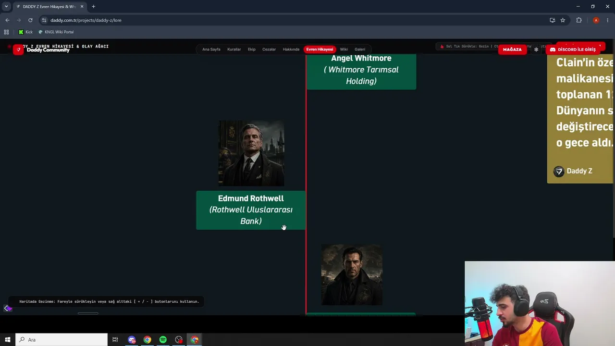The image size is (615, 346).
Task: Select the Evren Hikayesi tab
Action: (320, 49)
